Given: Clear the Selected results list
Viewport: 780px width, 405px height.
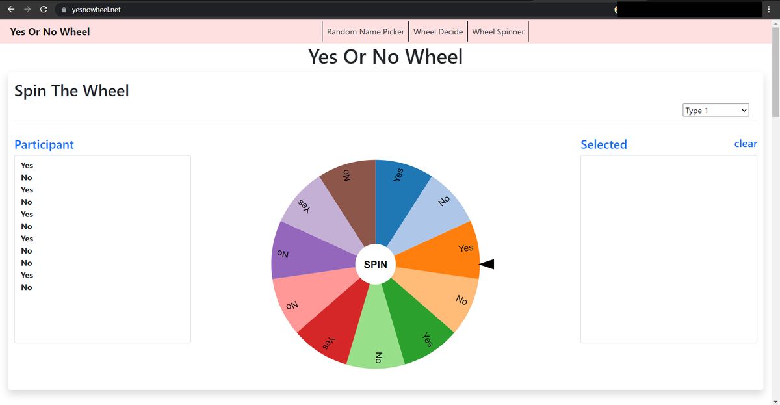Looking at the screenshot, I should [746, 144].
